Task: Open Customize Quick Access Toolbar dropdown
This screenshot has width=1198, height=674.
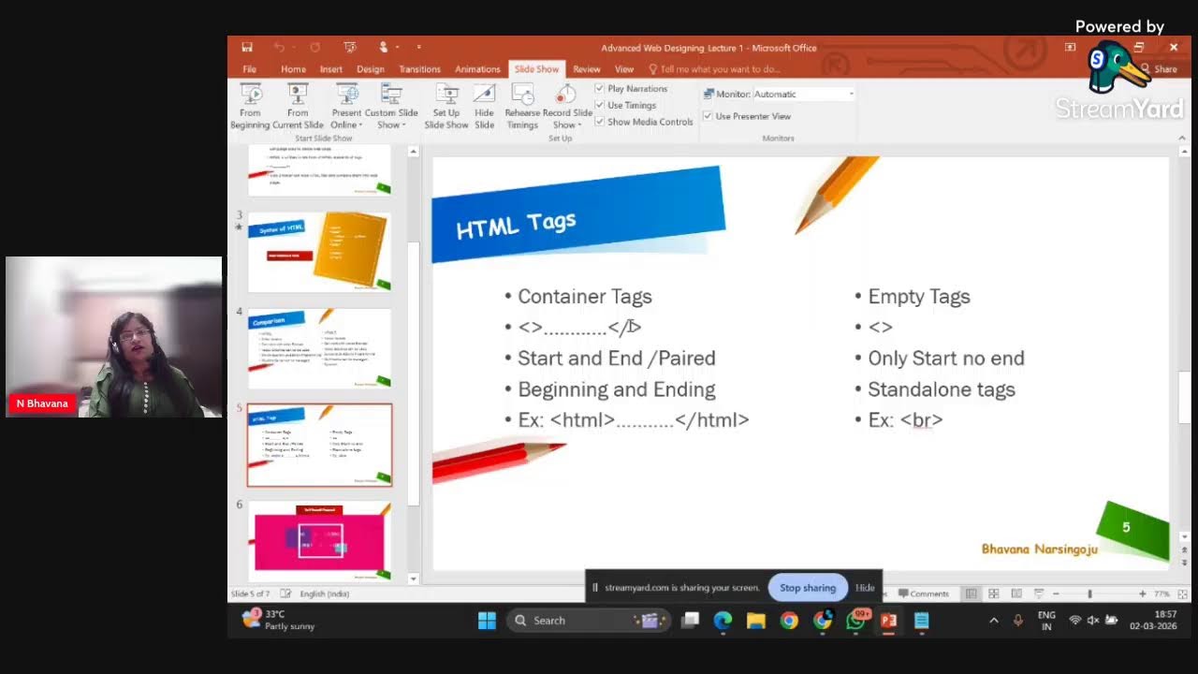Action: point(418,48)
